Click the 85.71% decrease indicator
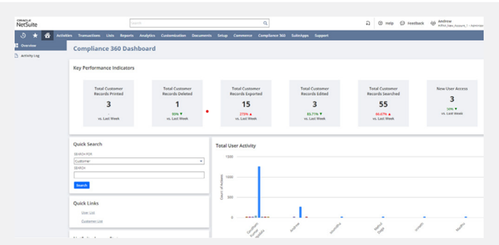Viewport: 499px width, 245px height. [x=315, y=114]
